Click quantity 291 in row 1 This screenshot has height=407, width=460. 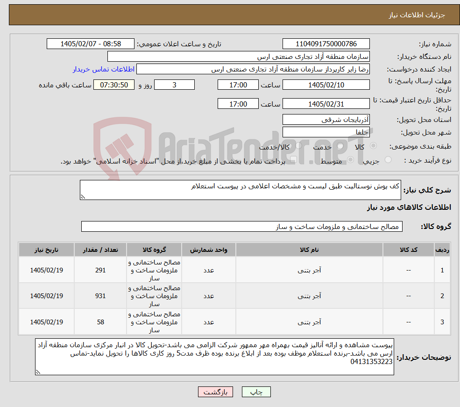click(100, 270)
